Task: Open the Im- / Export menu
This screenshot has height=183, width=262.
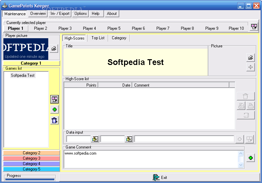Action: (x=60, y=14)
